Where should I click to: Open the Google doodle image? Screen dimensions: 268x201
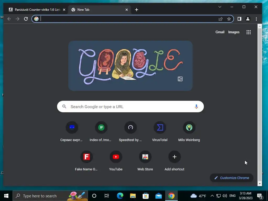[130, 66]
